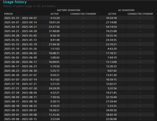
Task: Select AC active value 19:21:45
Action: (111, 93)
